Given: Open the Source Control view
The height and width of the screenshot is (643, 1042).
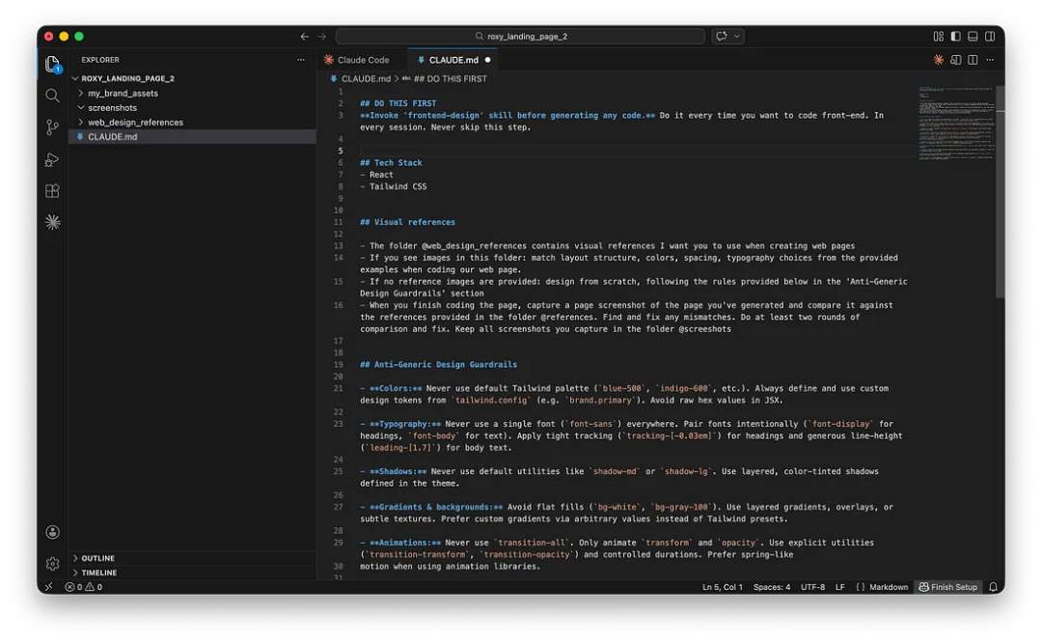Looking at the screenshot, I should pos(52,127).
